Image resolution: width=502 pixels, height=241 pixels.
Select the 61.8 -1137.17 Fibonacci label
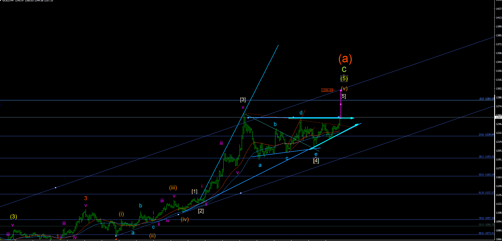[486, 193]
